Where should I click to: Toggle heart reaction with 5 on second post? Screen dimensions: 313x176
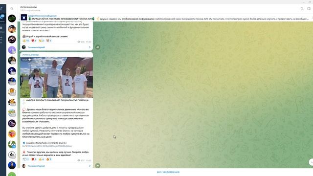tap(34, 159)
